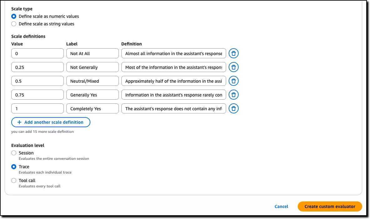Choose Tool call evaluation level
The height and width of the screenshot is (219, 370).
(x=14, y=180)
